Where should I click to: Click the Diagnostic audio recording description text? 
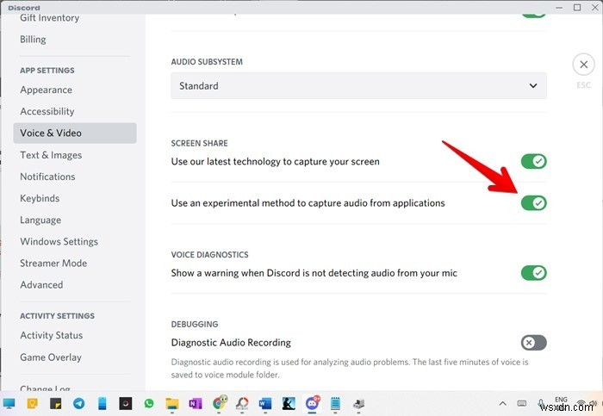pyautogui.click(x=350, y=369)
